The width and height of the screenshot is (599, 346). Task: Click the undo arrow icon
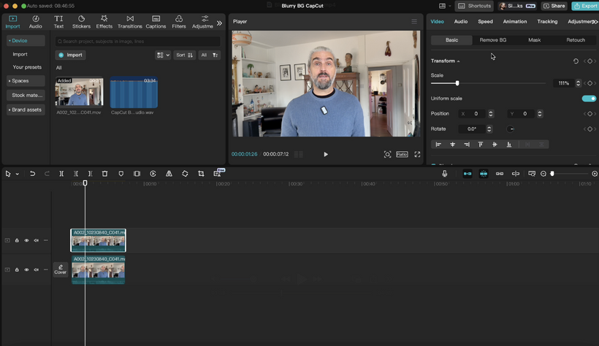pyautogui.click(x=32, y=174)
